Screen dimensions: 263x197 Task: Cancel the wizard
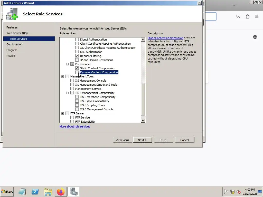tap(184, 140)
